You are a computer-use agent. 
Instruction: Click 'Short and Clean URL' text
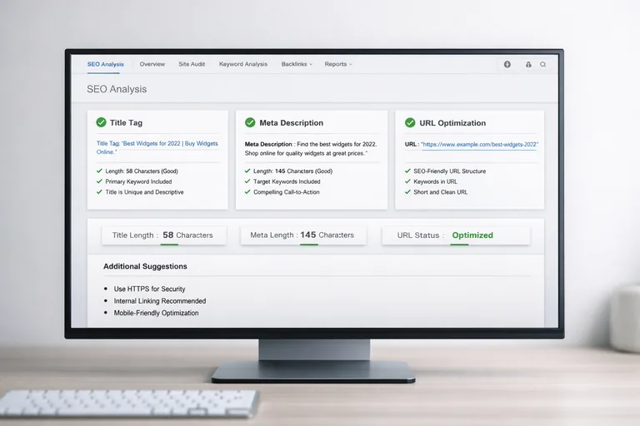pyautogui.click(x=440, y=192)
